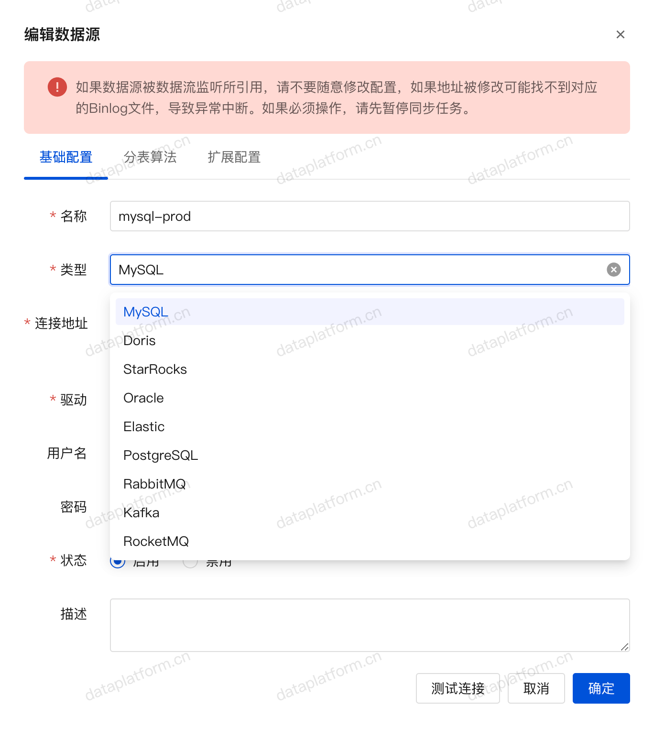Viewport: 654px width, 739px height.
Task: Clear the selected type with the X icon
Action: tap(613, 270)
